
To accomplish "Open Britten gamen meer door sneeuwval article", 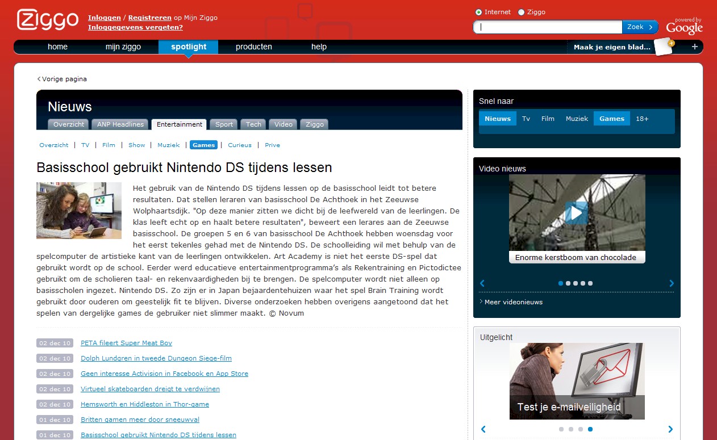I will tap(140, 420).
